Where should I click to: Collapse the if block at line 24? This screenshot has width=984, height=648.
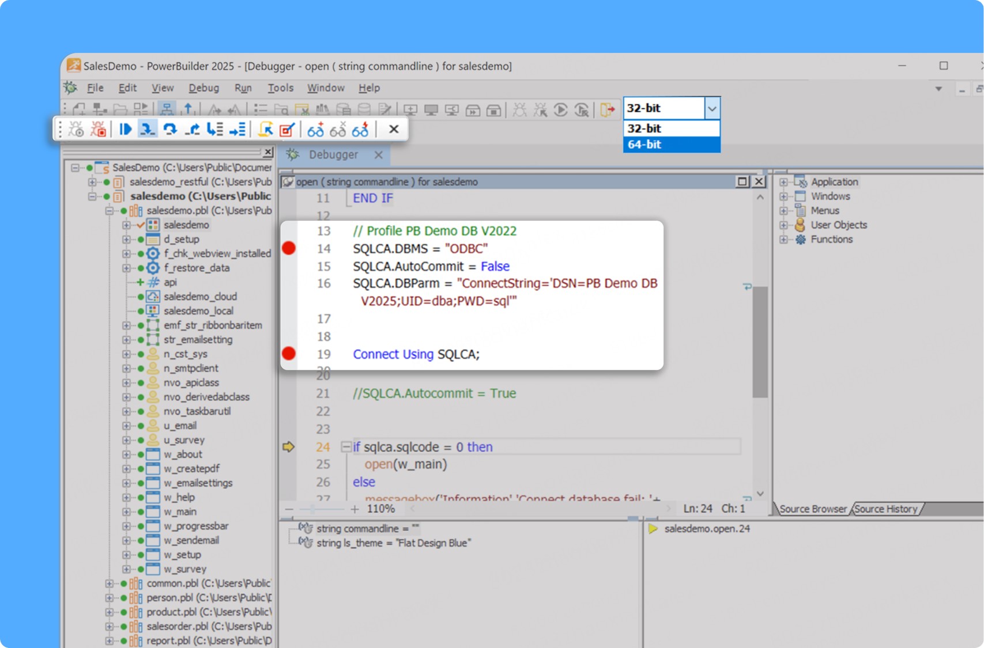(x=345, y=446)
